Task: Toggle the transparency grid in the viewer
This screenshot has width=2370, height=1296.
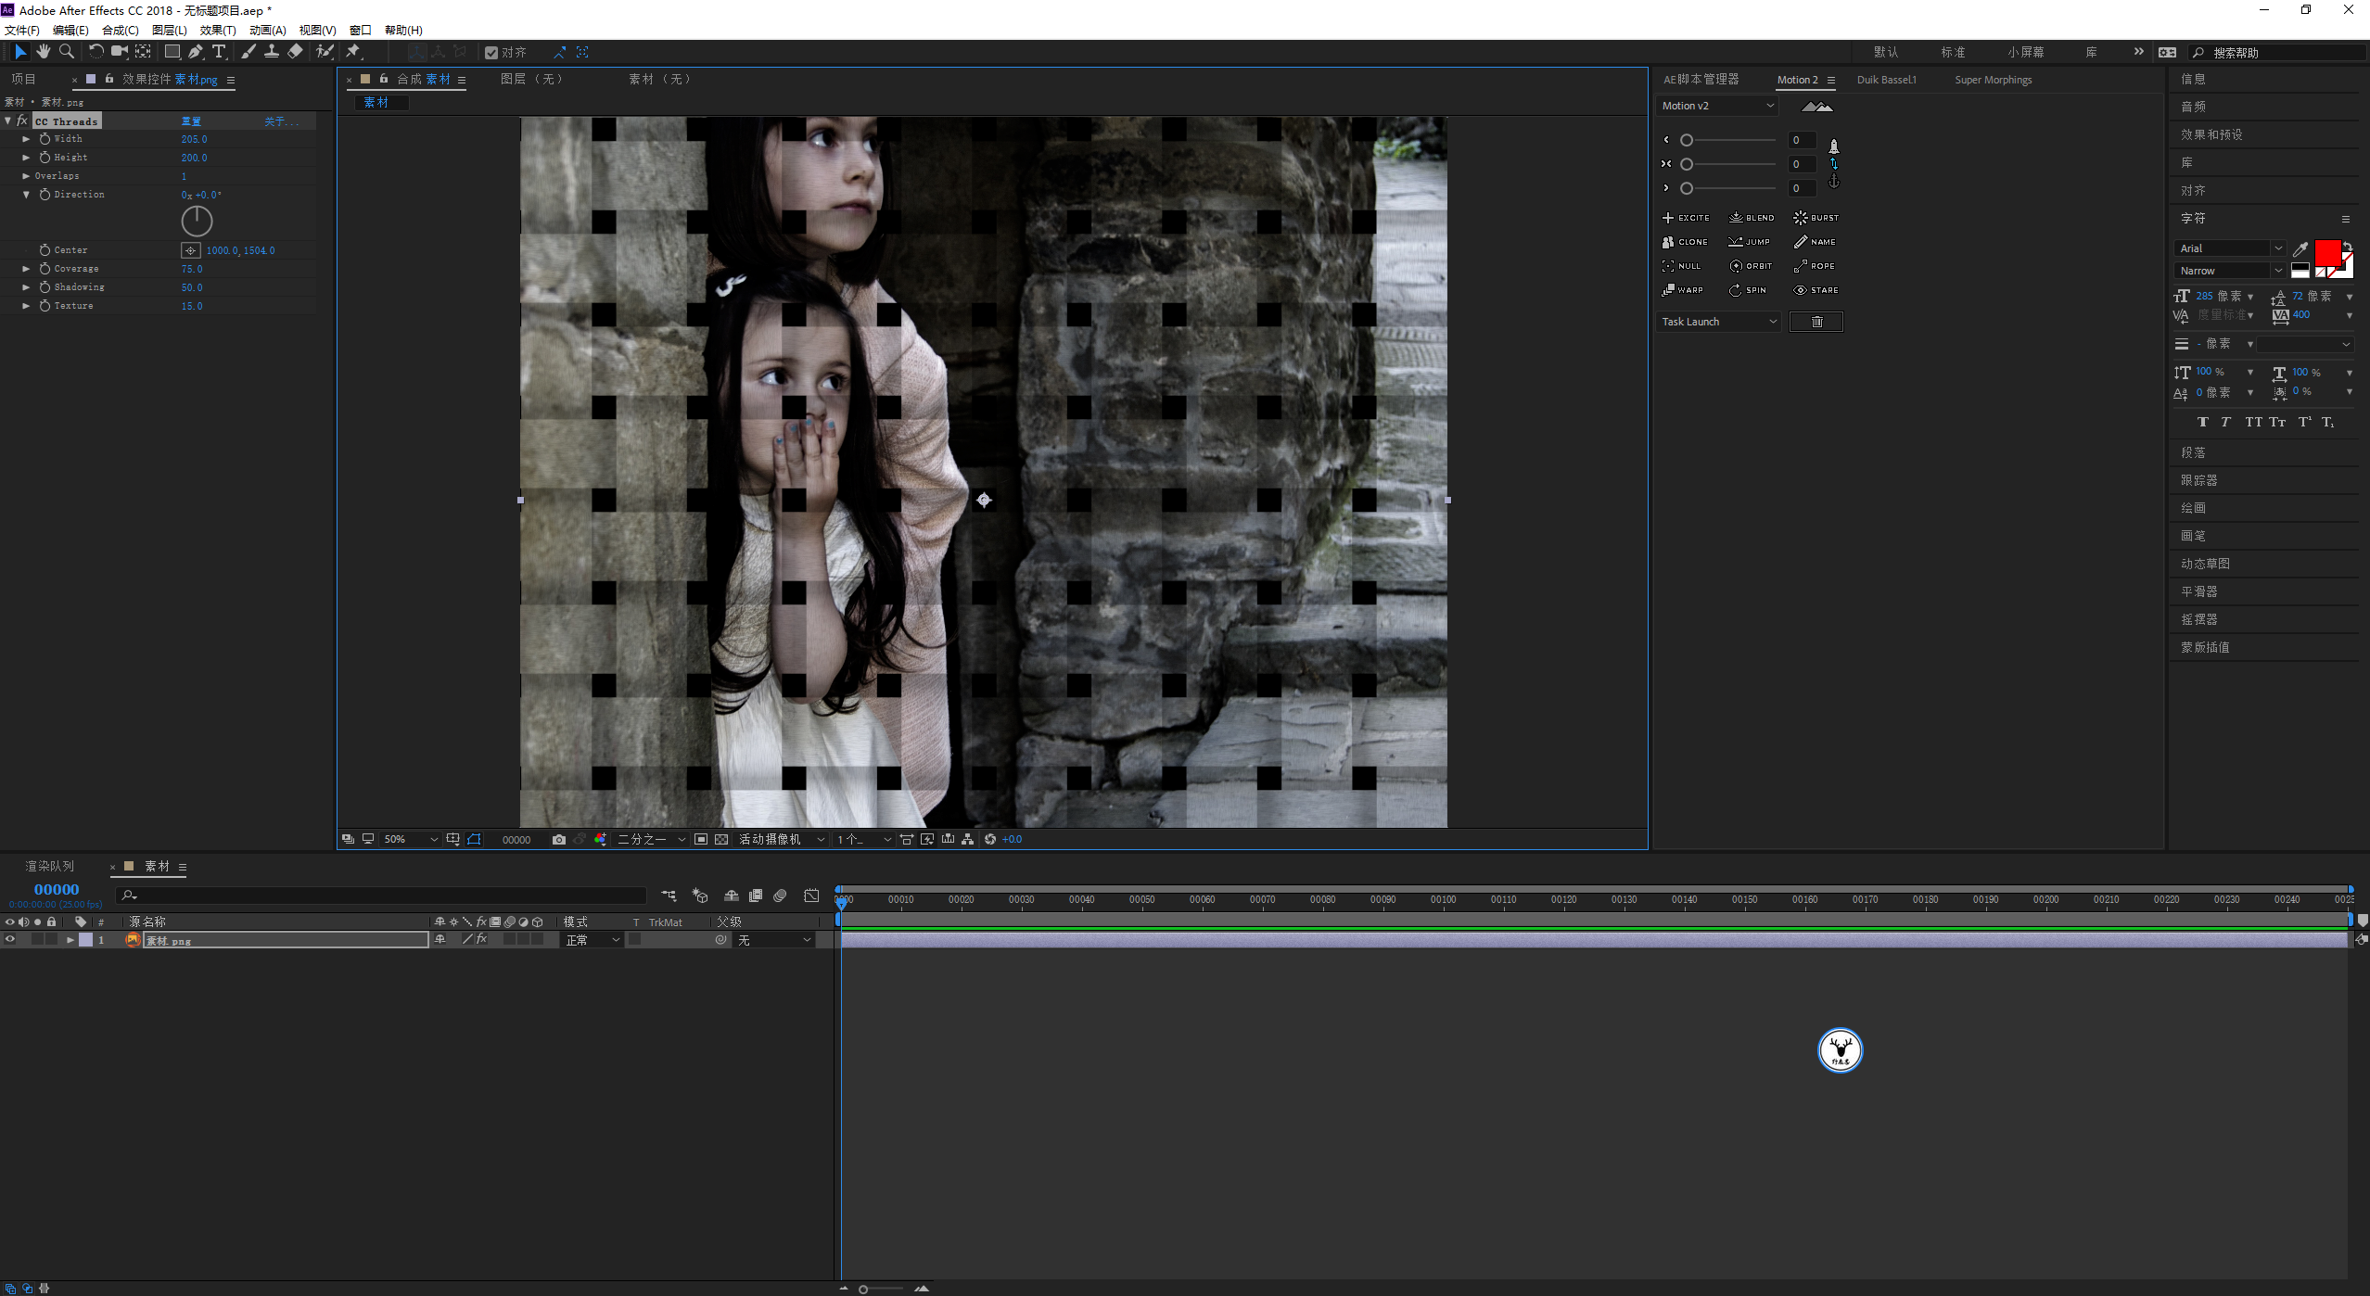Action: click(x=721, y=839)
